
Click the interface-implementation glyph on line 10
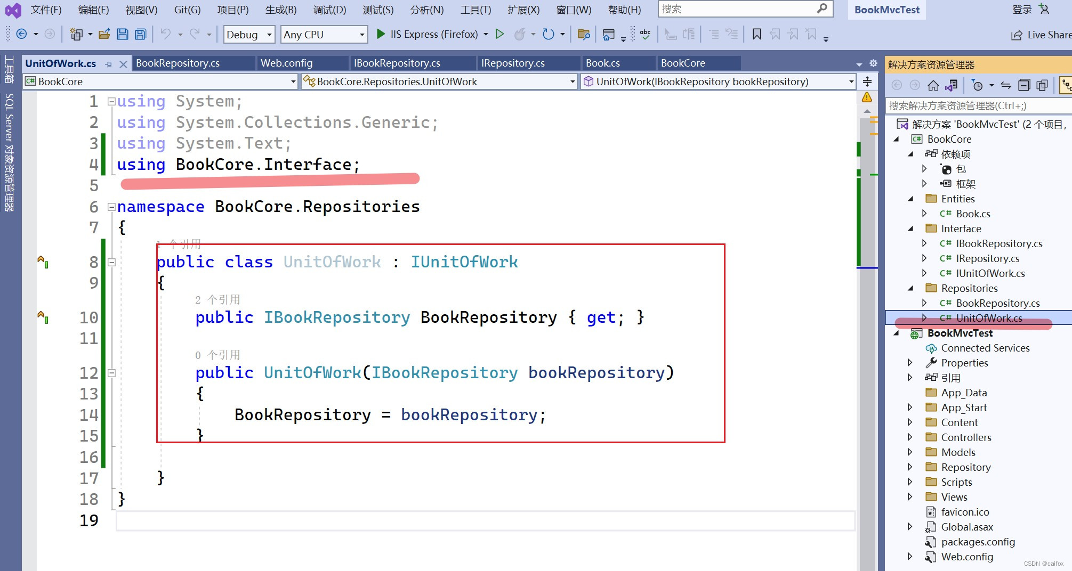(x=43, y=316)
